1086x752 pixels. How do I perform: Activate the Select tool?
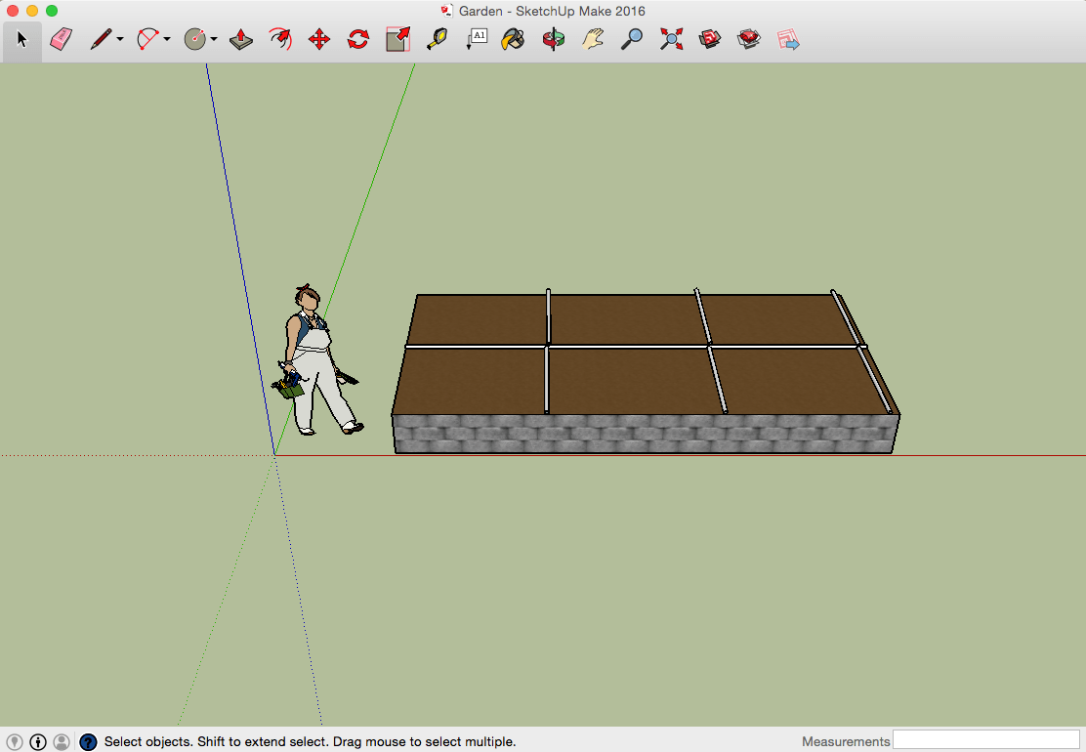[x=21, y=39]
